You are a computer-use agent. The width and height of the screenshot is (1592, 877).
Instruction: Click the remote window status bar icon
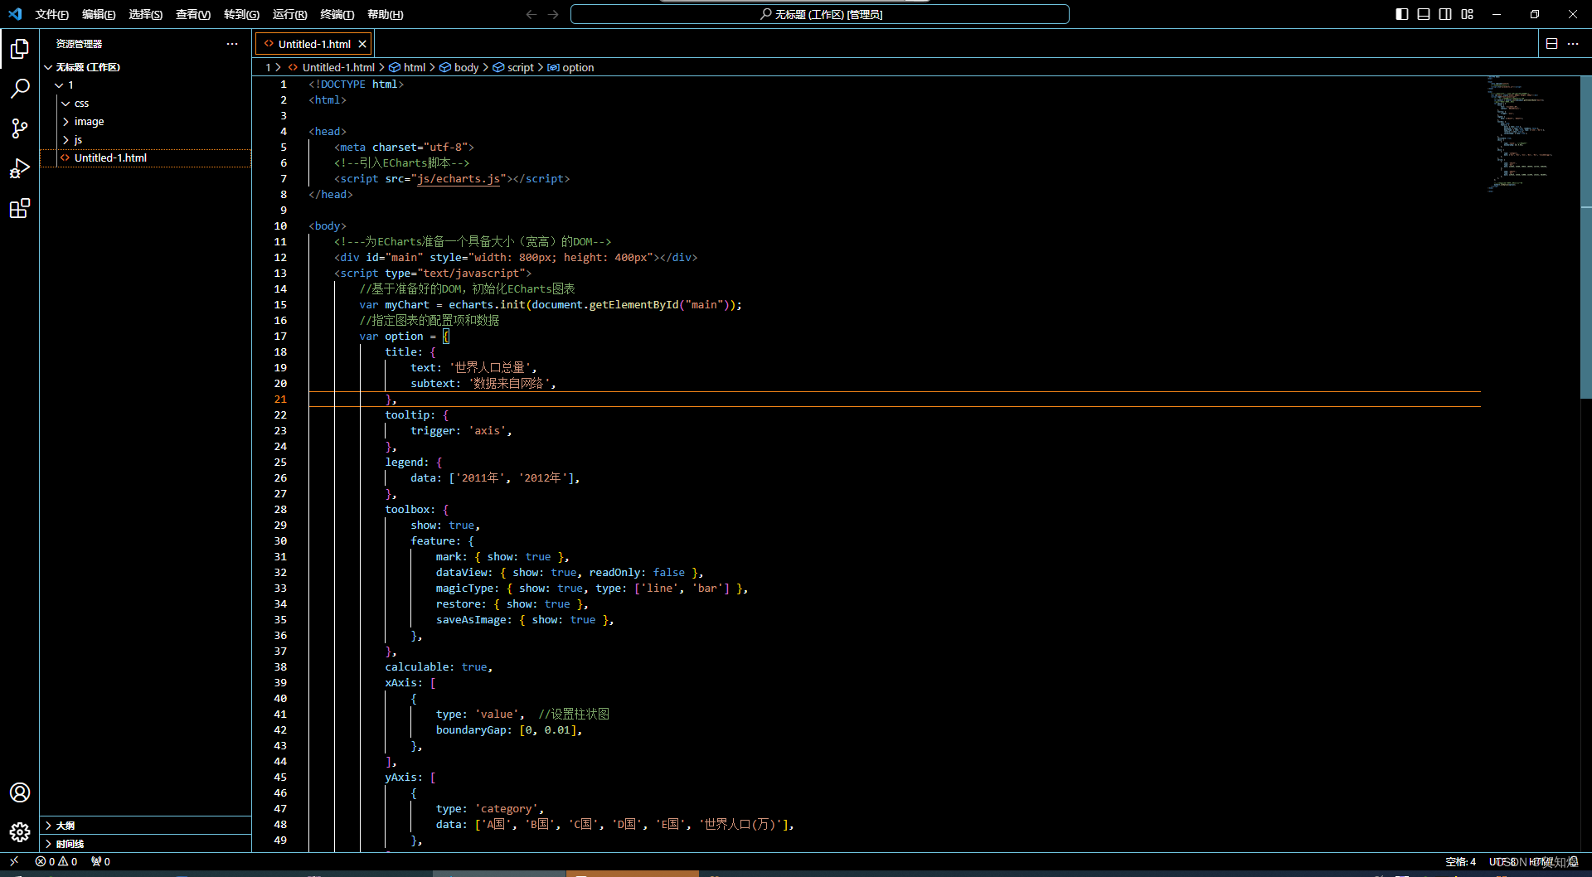click(x=14, y=861)
